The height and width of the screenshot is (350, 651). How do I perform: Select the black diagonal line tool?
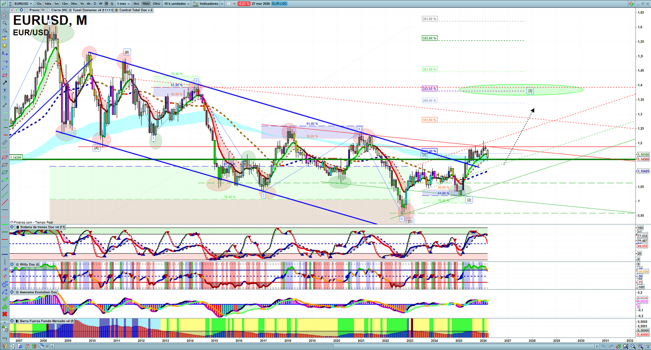point(4,187)
